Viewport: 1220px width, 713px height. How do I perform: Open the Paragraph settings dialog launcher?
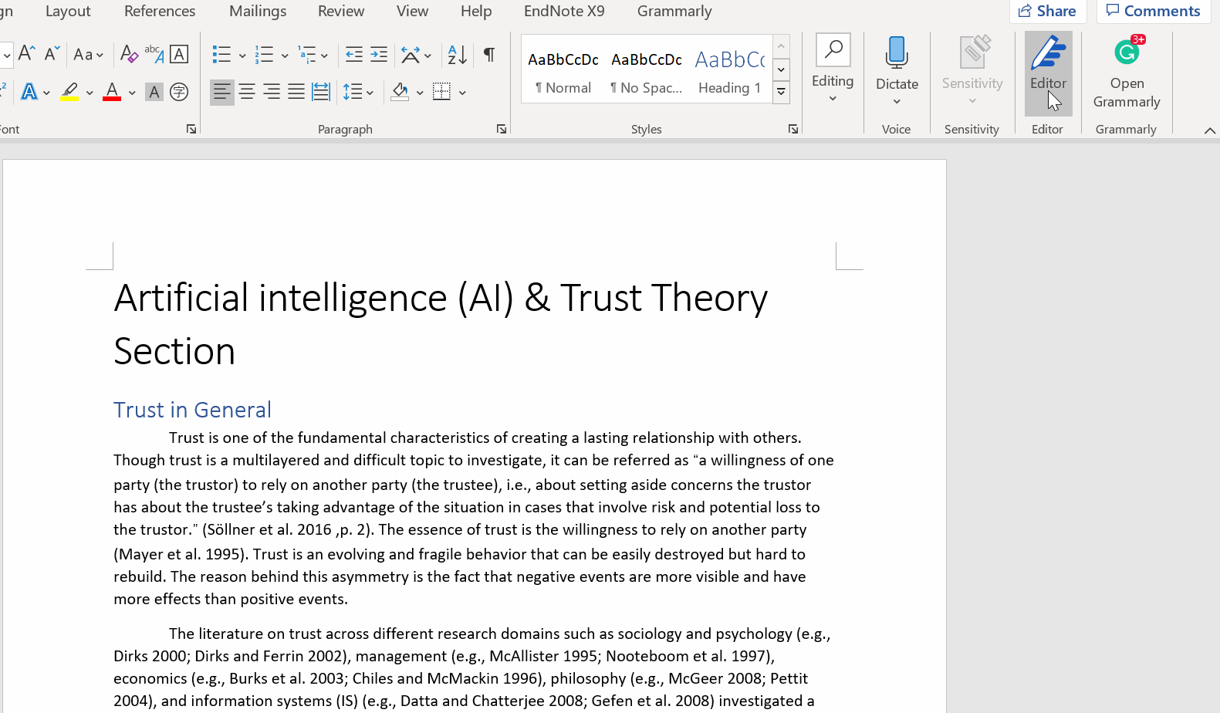pos(502,129)
